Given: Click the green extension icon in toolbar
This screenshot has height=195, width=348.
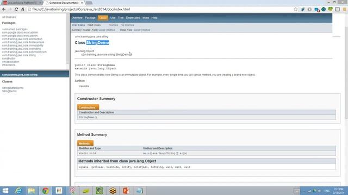Looking at the screenshot, I should [331, 9].
